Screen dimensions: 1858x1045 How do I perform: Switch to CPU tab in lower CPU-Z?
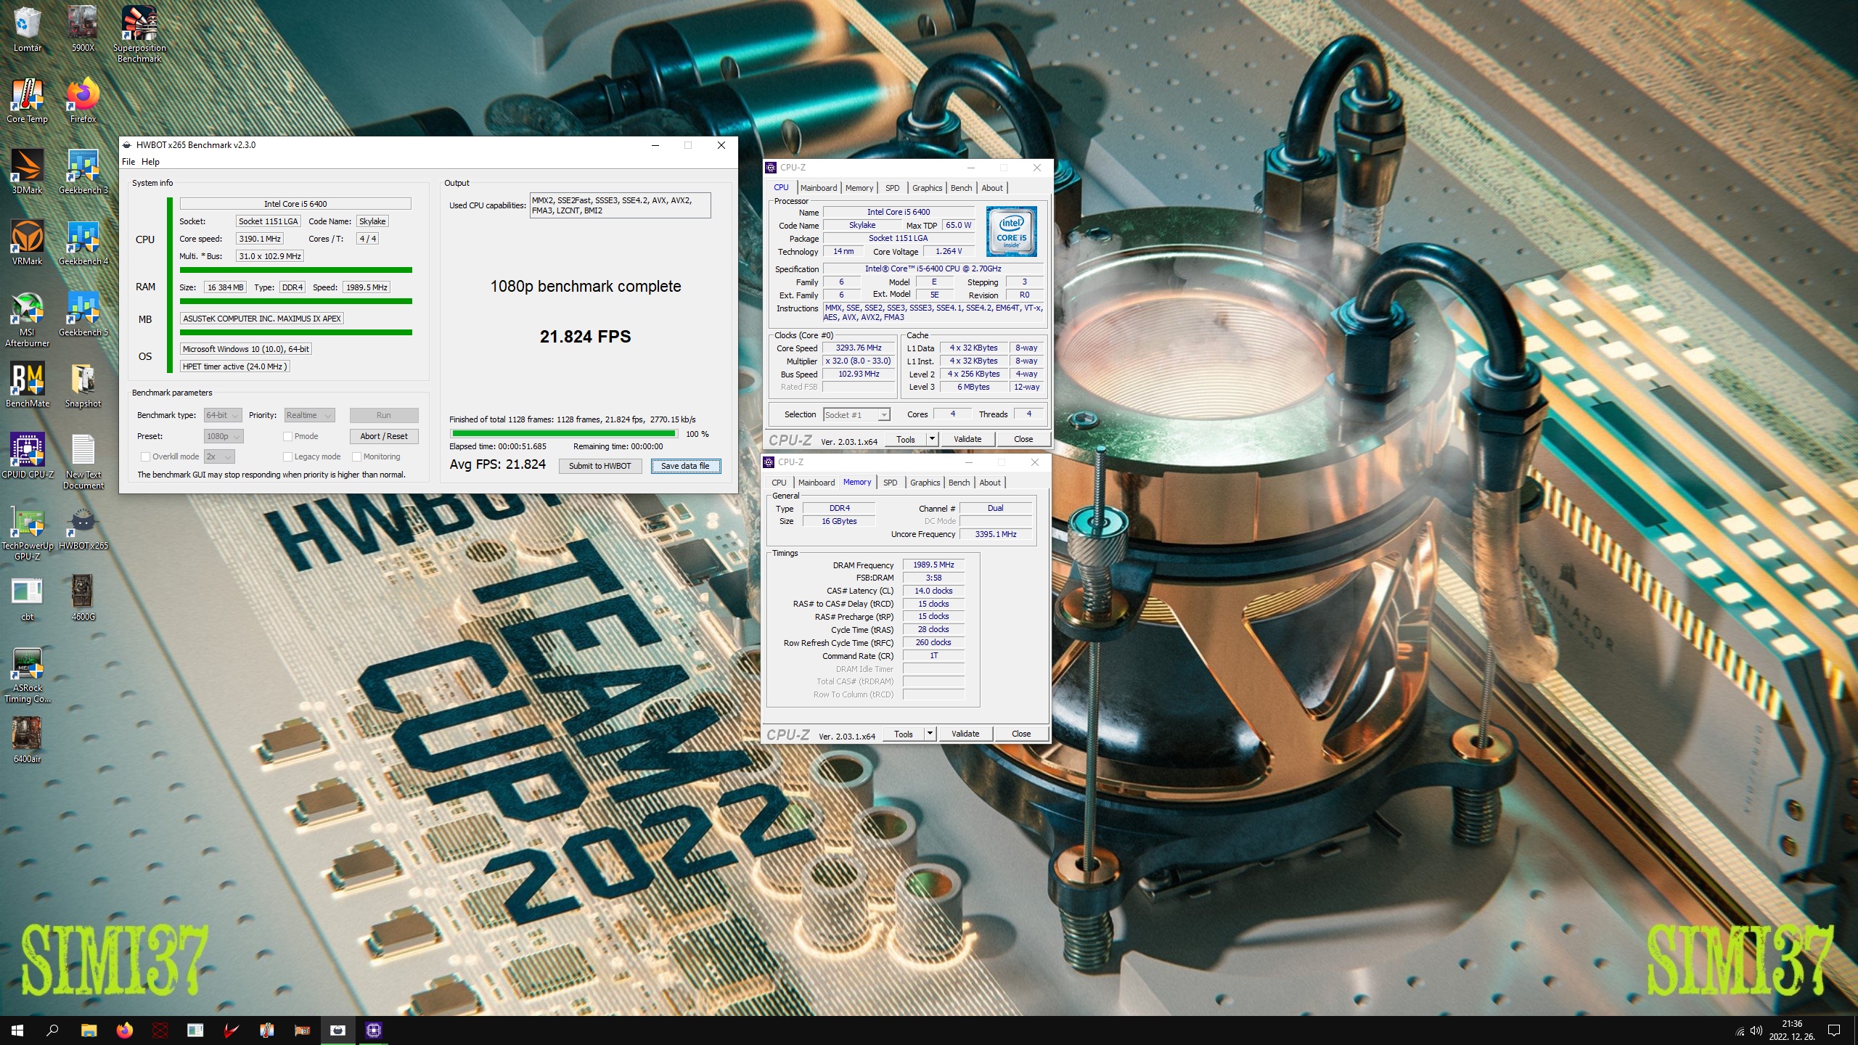tap(779, 483)
